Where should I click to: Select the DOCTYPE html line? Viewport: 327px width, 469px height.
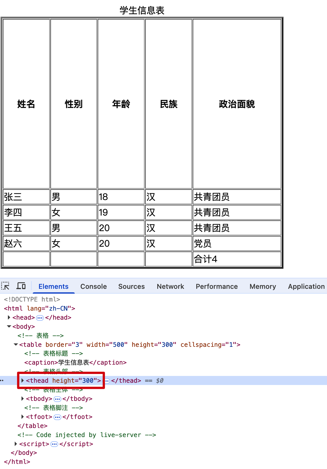tap(32, 299)
